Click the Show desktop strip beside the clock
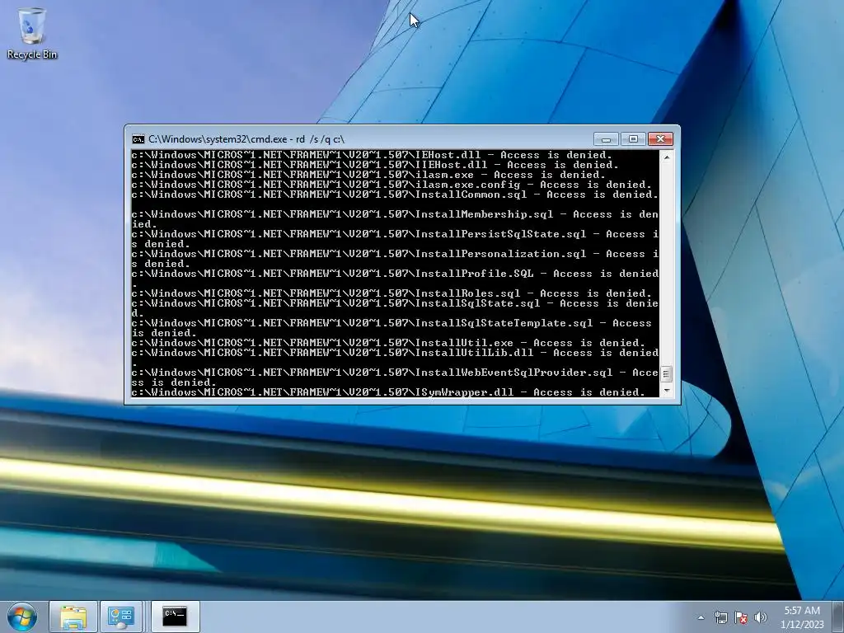The image size is (844, 633). pyautogui.click(x=838, y=617)
